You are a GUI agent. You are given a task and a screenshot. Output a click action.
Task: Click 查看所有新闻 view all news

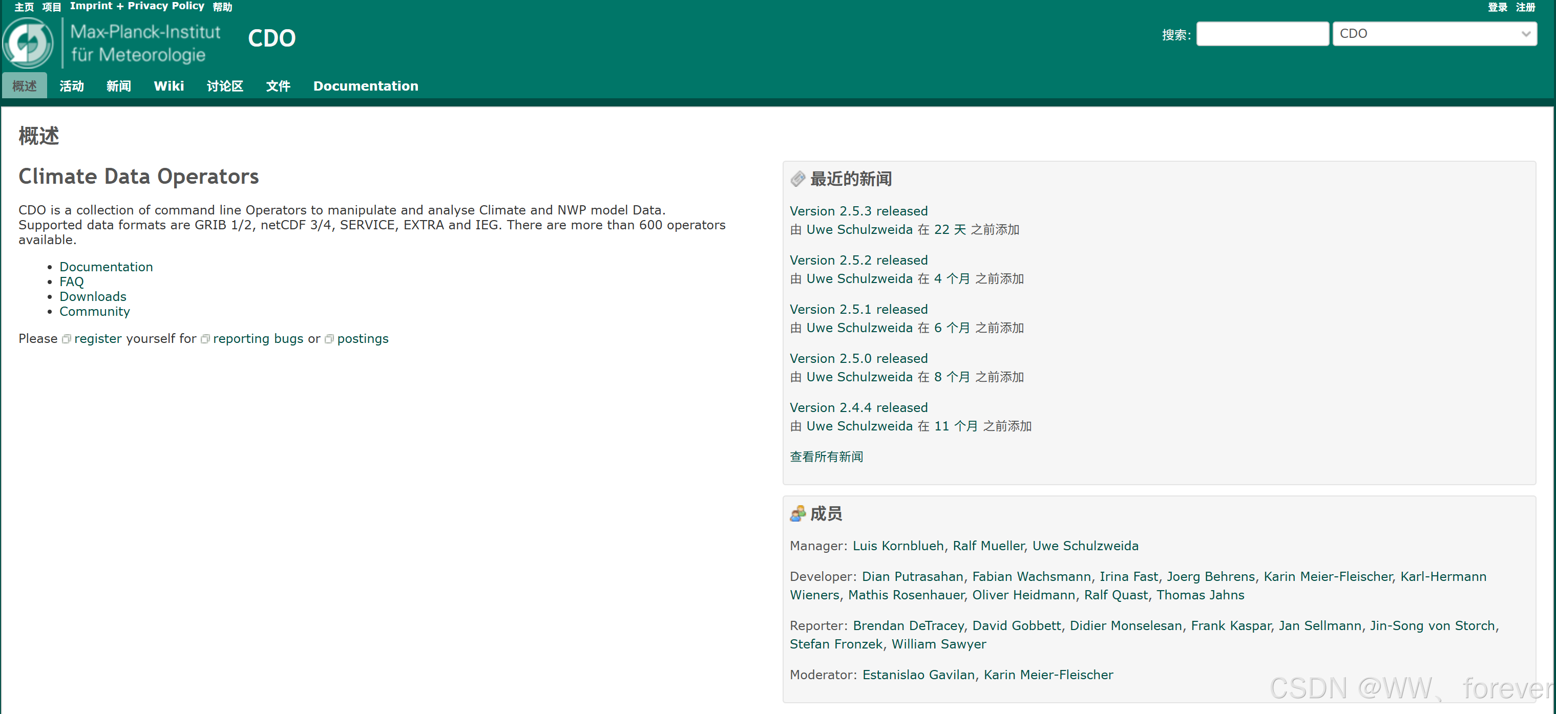(826, 457)
